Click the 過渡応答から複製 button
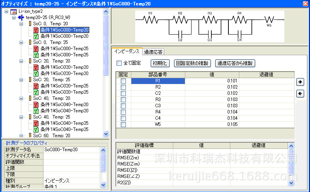Image resolution: width=310 pixels, height=192 pixels. pyautogui.click(x=235, y=63)
